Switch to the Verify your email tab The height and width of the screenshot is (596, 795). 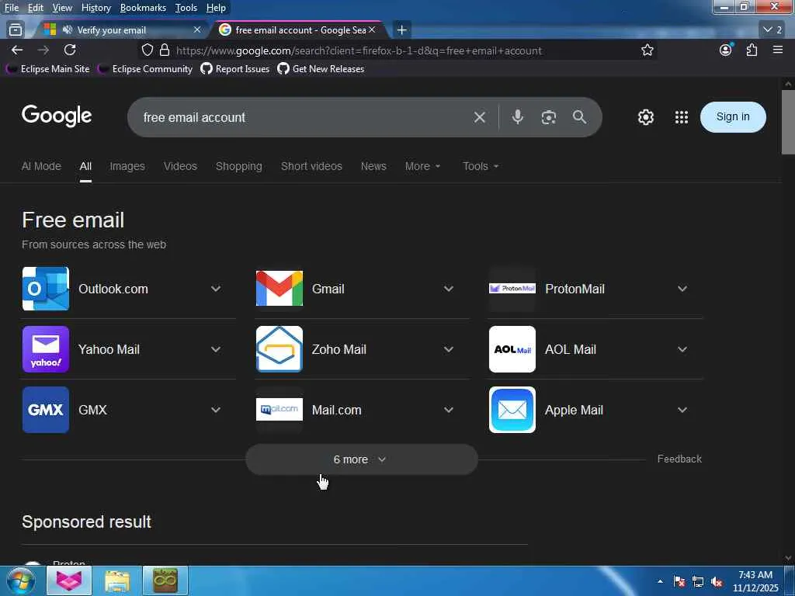(120, 30)
